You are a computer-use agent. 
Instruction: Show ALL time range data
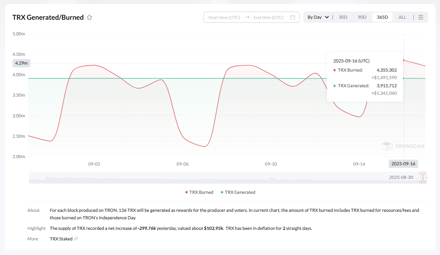[x=402, y=17]
